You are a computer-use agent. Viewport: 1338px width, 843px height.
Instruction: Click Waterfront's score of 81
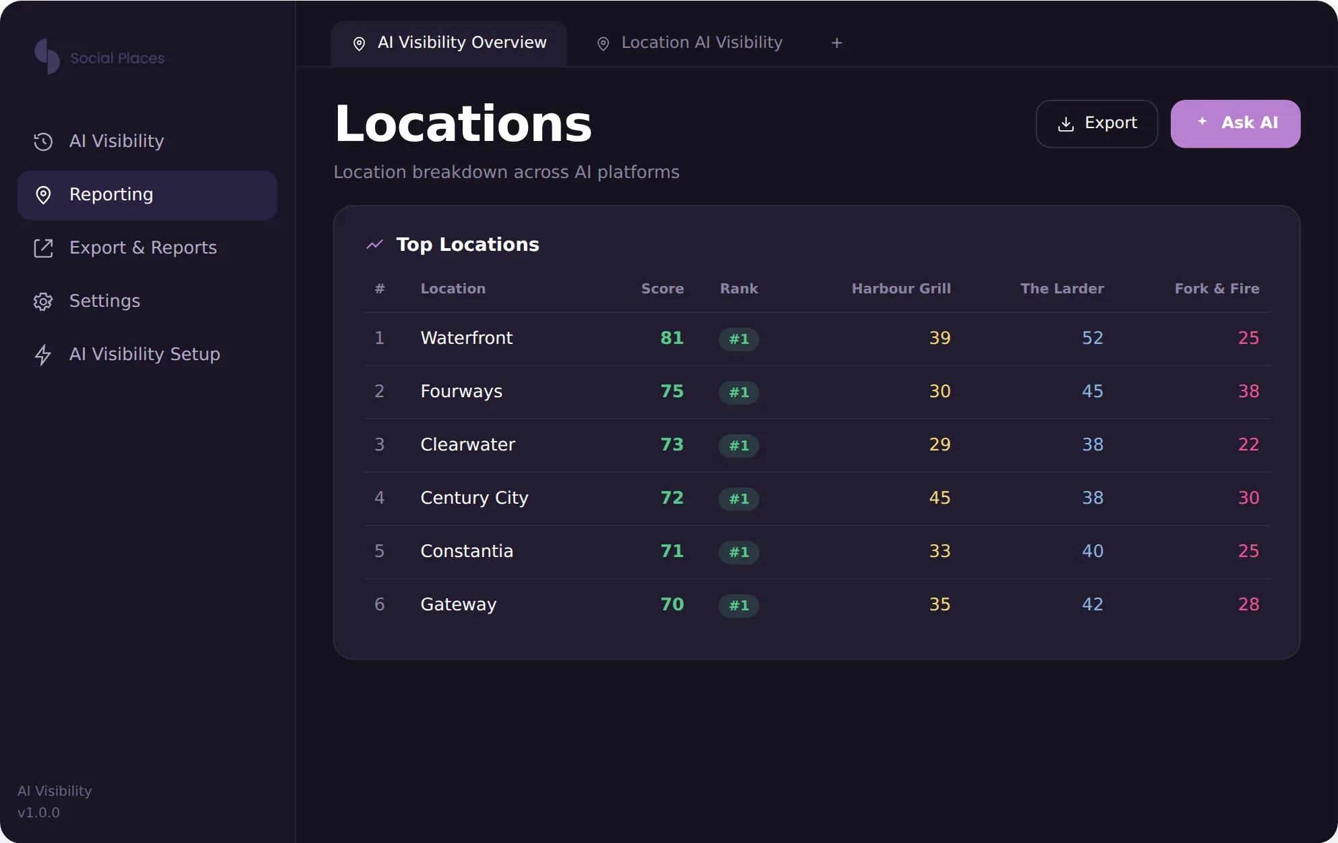coord(672,339)
